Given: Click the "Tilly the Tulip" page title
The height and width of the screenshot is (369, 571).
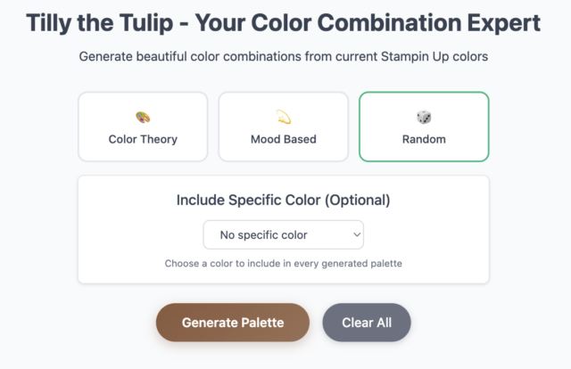Looking at the screenshot, I should [x=284, y=23].
